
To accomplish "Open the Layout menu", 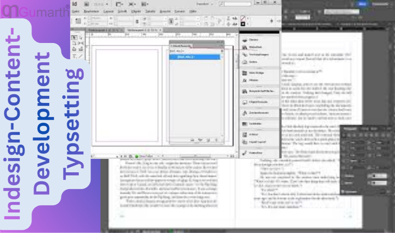I will (x=108, y=11).
